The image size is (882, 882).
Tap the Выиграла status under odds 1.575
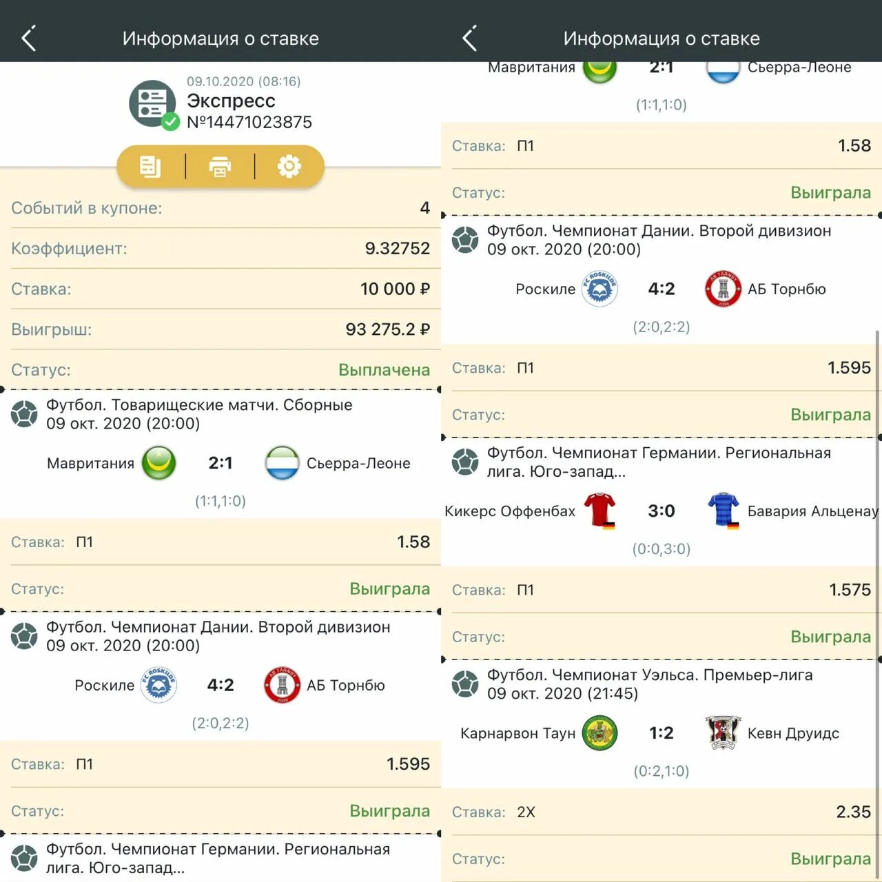click(831, 637)
